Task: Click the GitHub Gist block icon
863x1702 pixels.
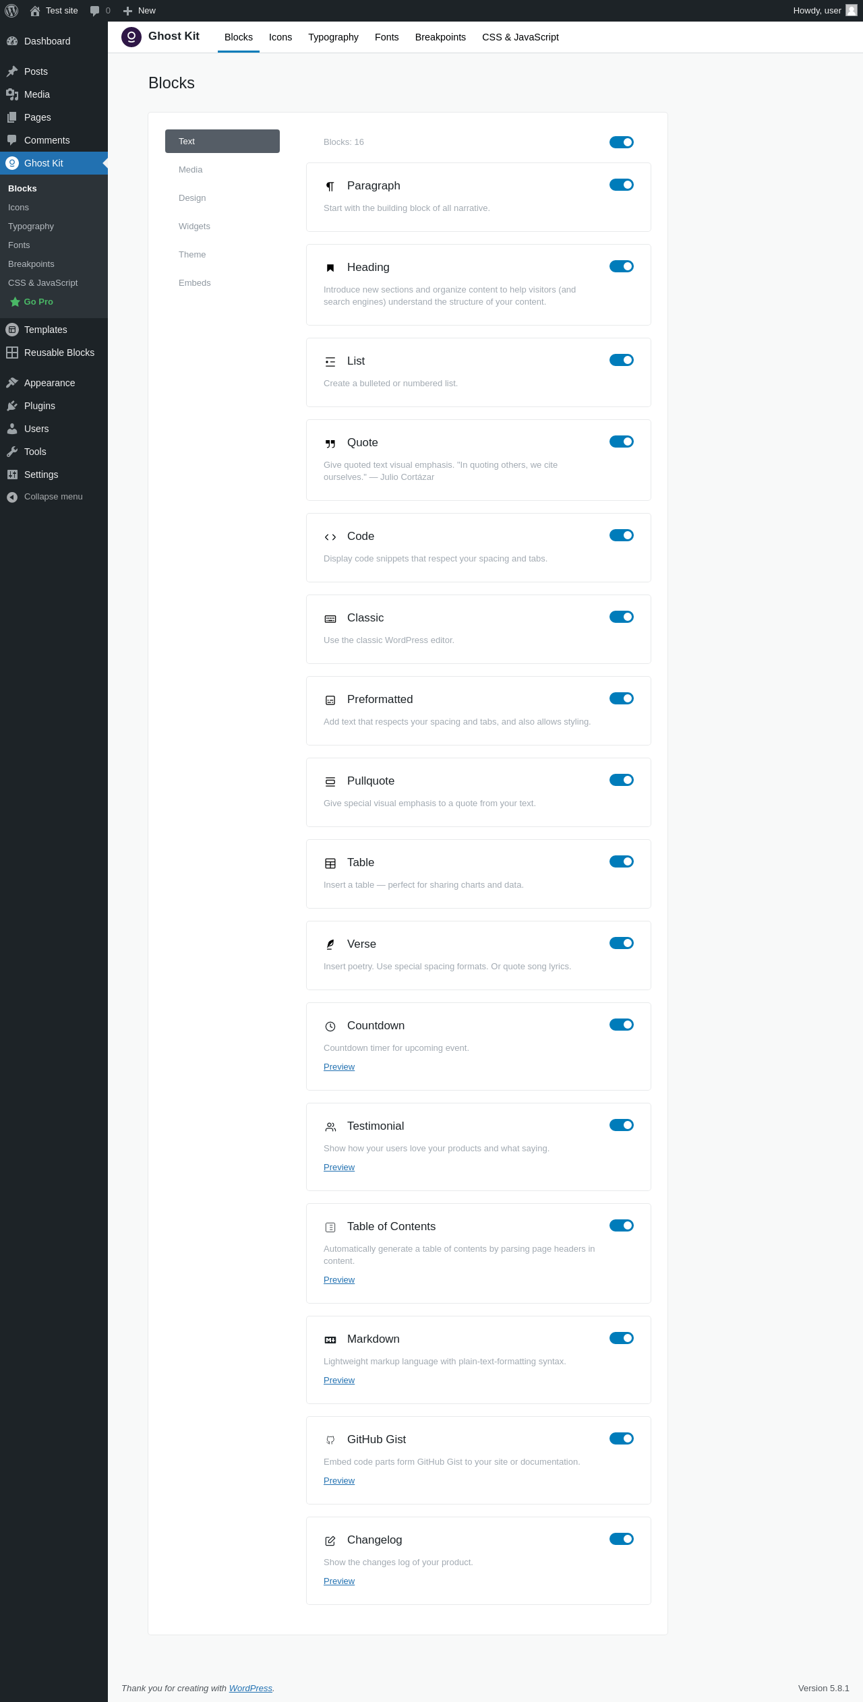Action: (330, 1440)
